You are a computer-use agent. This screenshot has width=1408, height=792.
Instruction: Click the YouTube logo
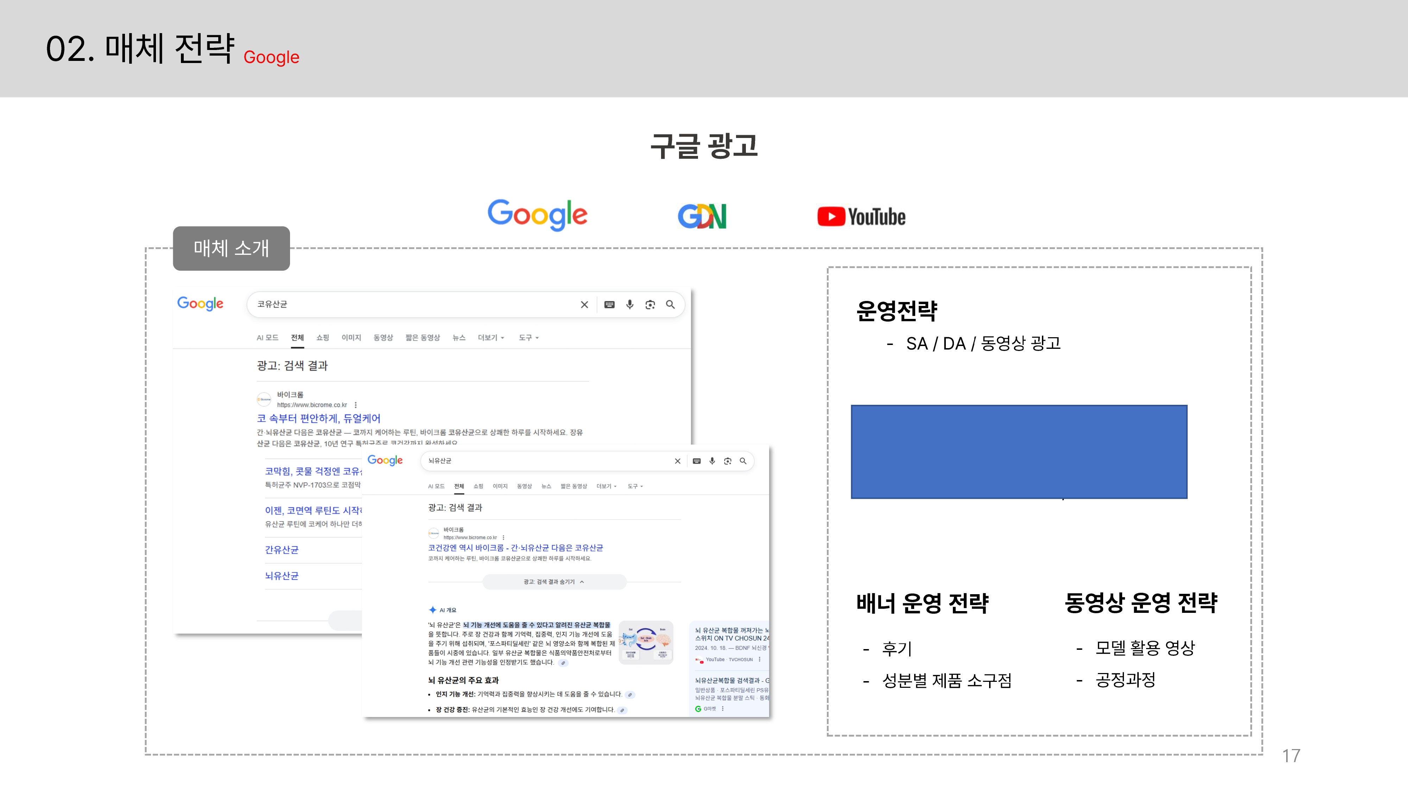pyautogui.click(x=861, y=216)
